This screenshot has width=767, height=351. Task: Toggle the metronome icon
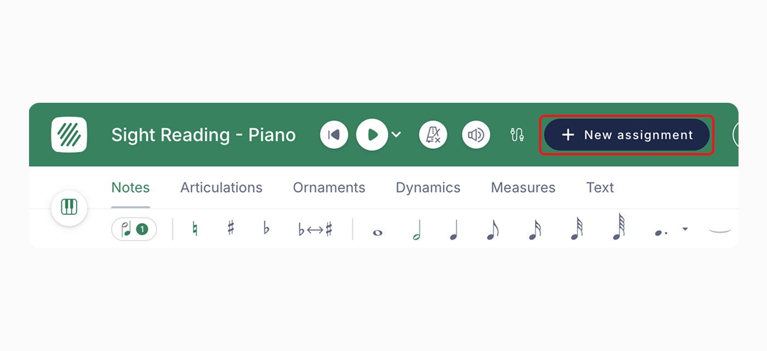433,134
